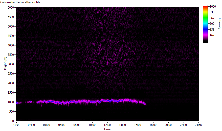Select the 500 intensity scale value
The width and height of the screenshot is (222, 131).
pos(212,24)
